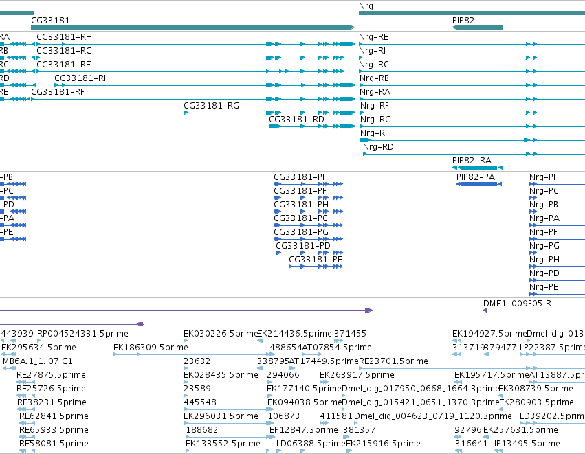Click transcript PIP82-RA label
585x454 pixels.
(472, 161)
